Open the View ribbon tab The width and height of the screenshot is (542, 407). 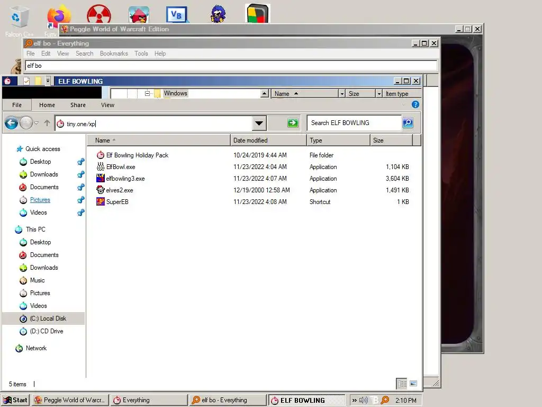click(x=107, y=105)
